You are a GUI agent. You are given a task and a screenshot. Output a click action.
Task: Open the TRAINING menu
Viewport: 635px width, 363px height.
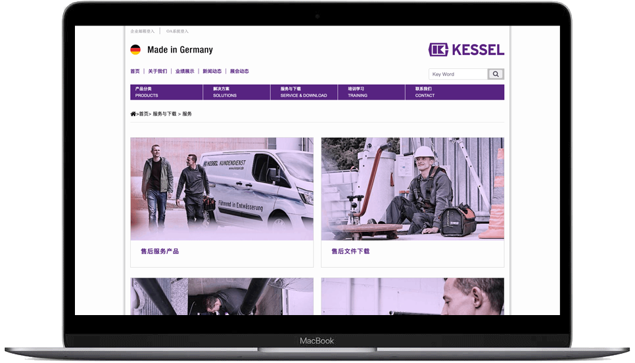[371, 92]
